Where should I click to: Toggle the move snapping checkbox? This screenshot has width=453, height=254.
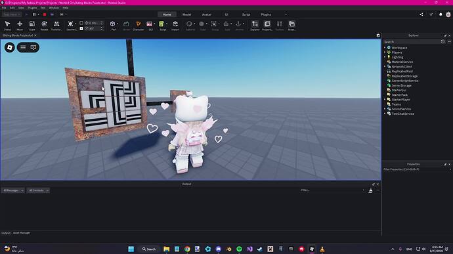click(x=81, y=23)
